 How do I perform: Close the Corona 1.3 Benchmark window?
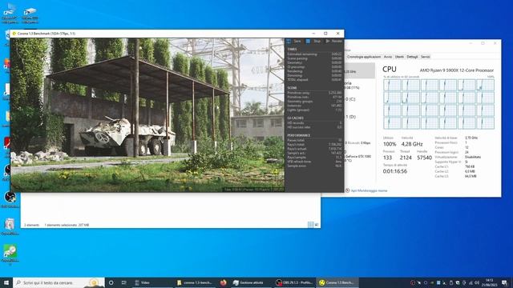click(338, 34)
